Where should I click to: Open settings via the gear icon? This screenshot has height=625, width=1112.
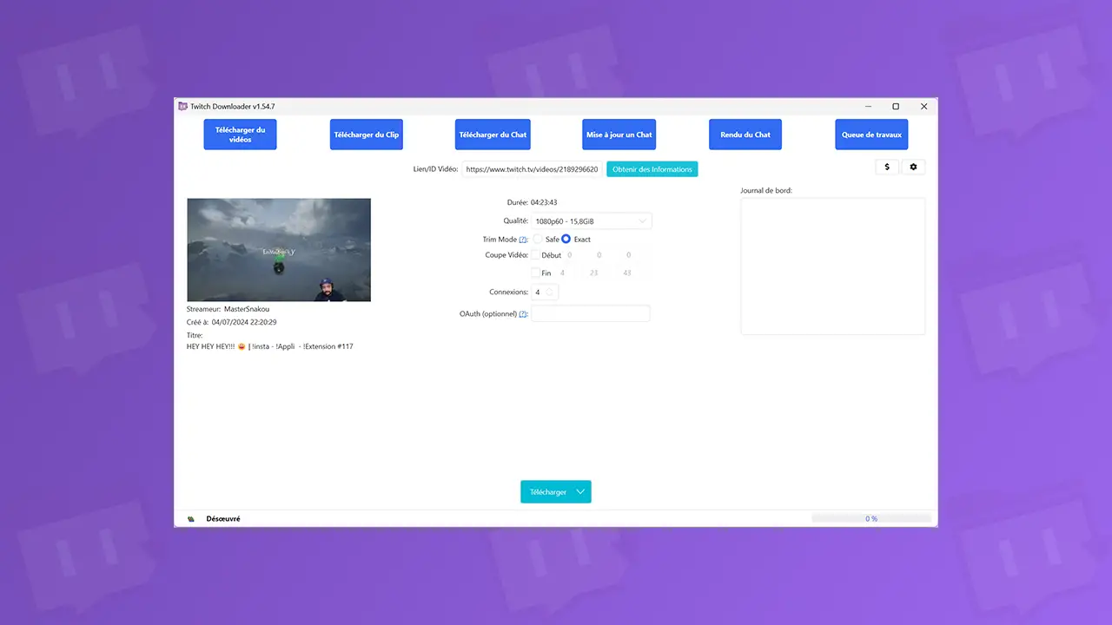913,167
